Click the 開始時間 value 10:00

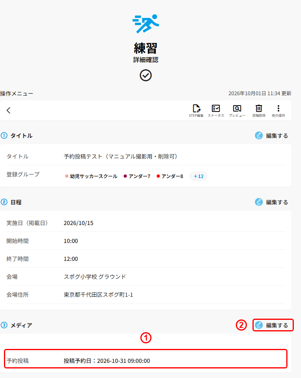coord(71,241)
